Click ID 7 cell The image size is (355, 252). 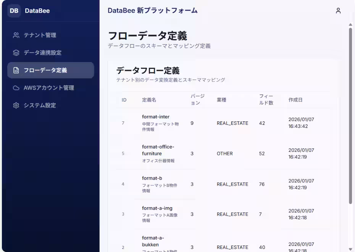(x=123, y=123)
